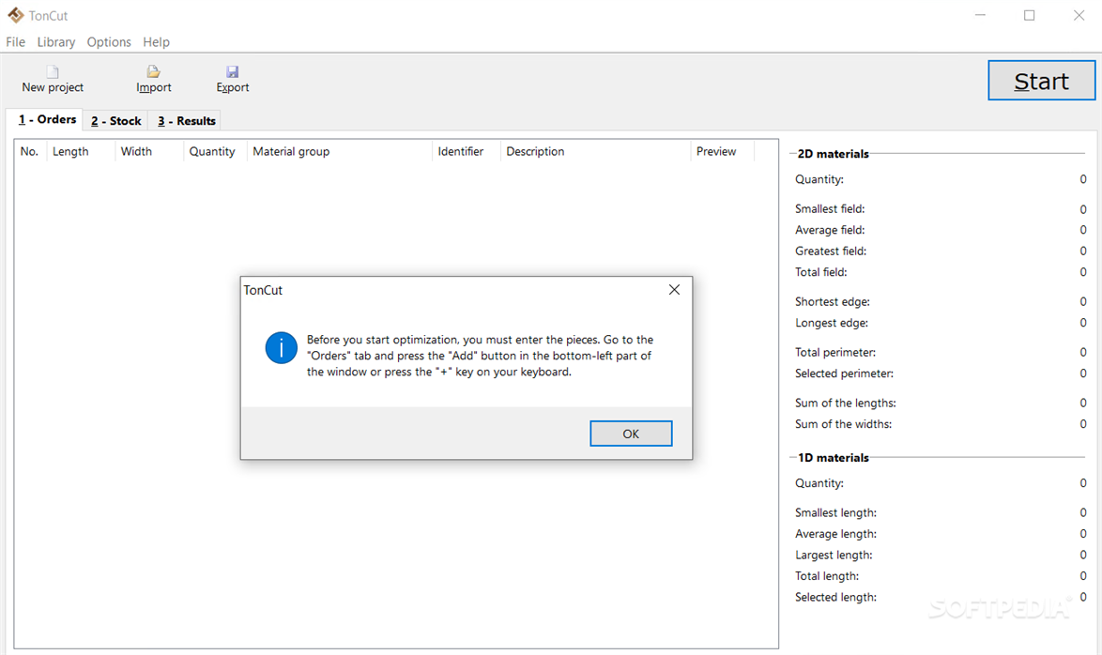Viewport: 1102px width, 655px height.
Task: Click OK in the TonCut dialog
Action: click(631, 434)
